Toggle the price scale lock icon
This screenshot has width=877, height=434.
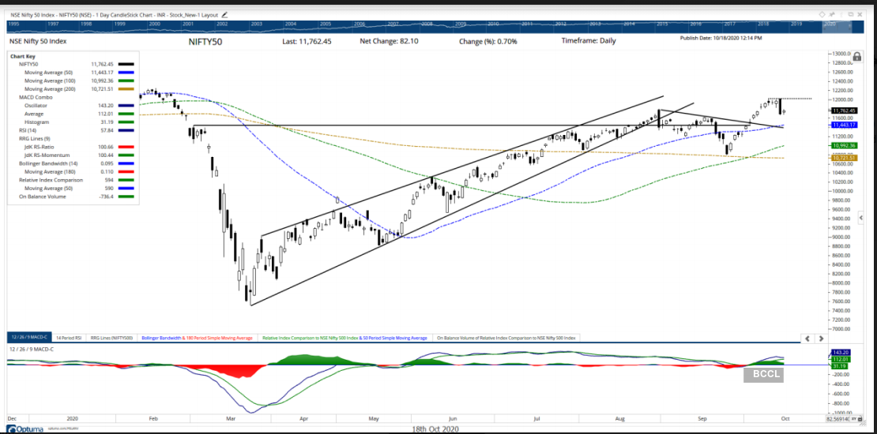[857, 57]
